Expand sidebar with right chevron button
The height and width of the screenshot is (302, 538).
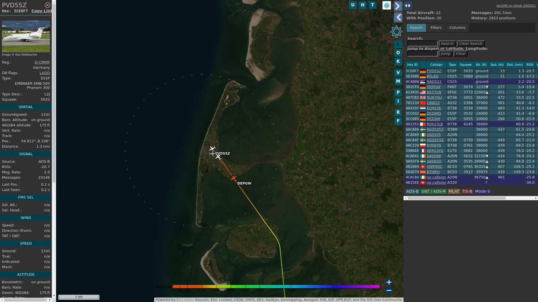pos(398,5)
